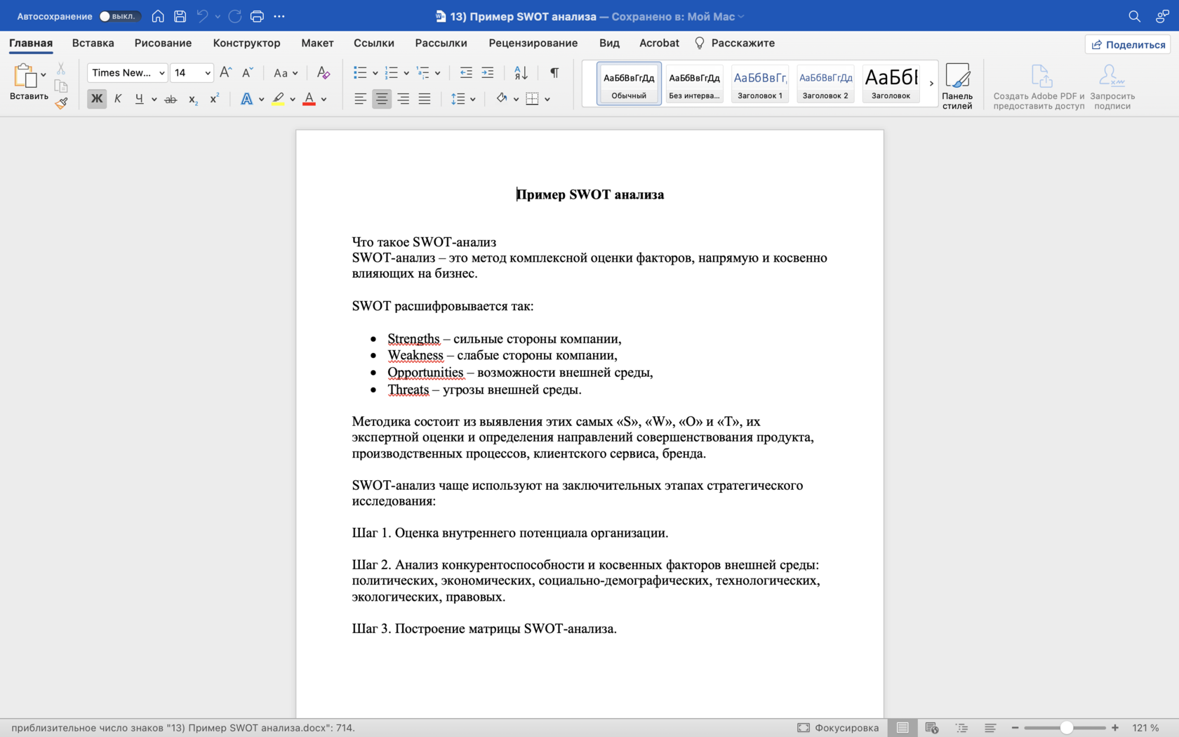Screen dimensions: 1179x737
Task: Clear all formatting with the eraser A icon
Action: 323,72
